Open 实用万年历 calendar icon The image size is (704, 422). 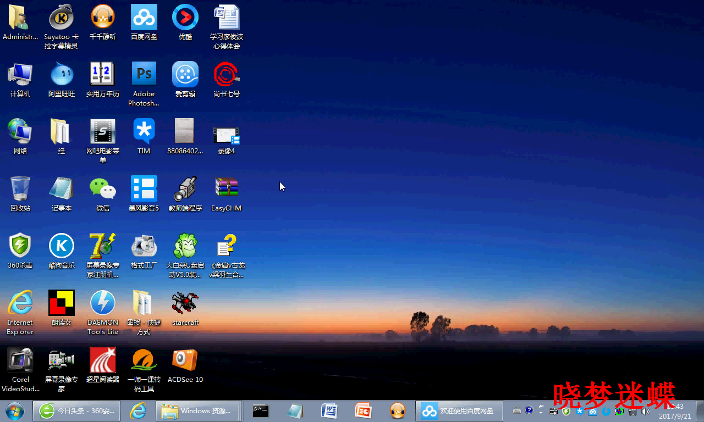(103, 80)
